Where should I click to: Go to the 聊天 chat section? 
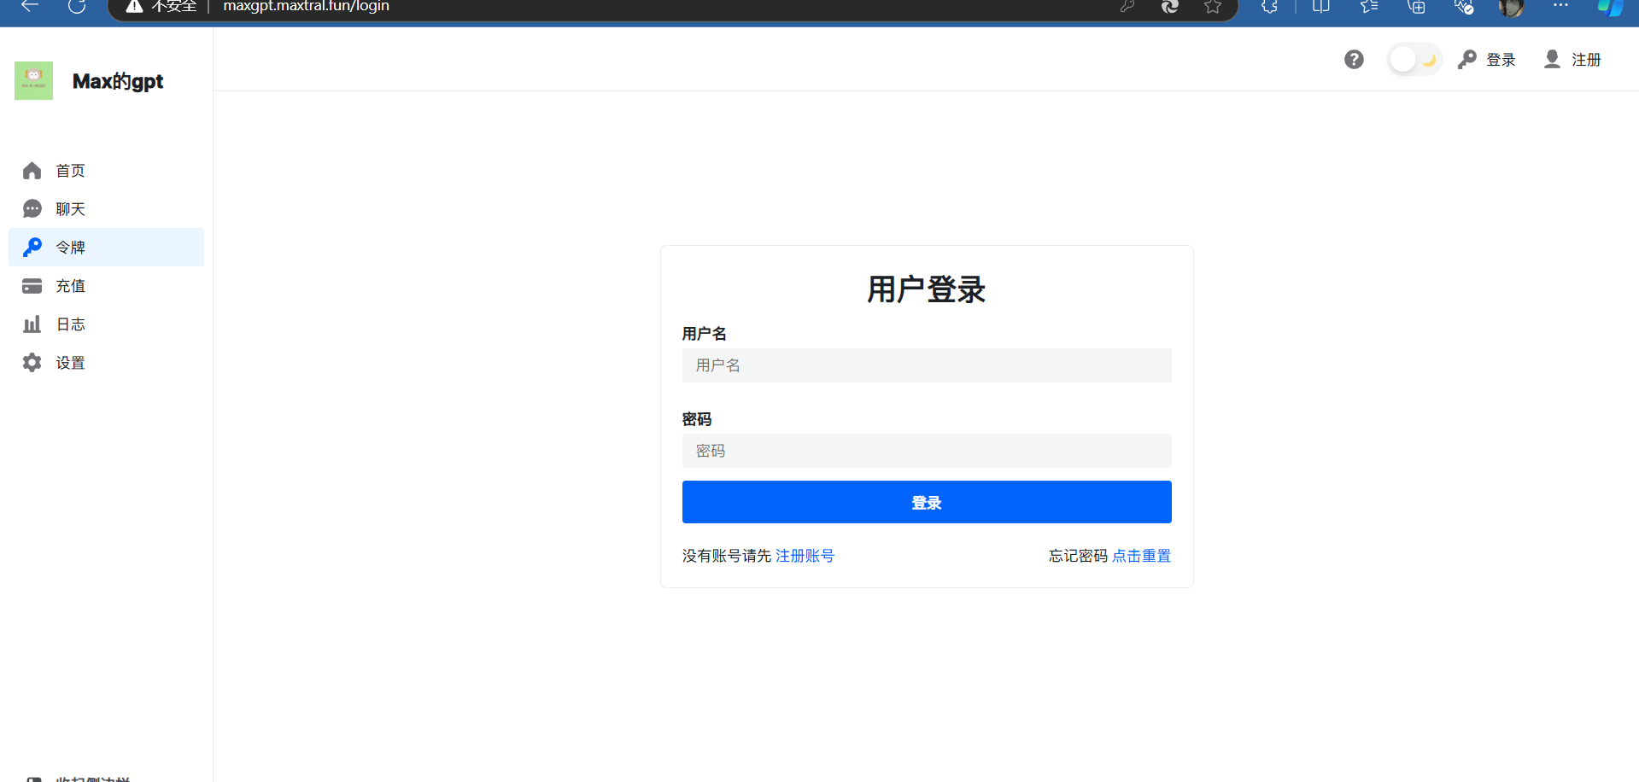tap(106, 209)
